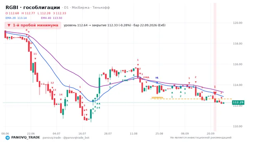Click the 'H 112.77' high value
The image size is (253, 142).
[x=28, y=13]
